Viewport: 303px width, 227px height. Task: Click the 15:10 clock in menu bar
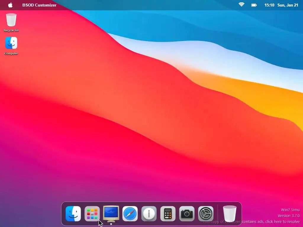pyautogui.click(x=269, y=5)
